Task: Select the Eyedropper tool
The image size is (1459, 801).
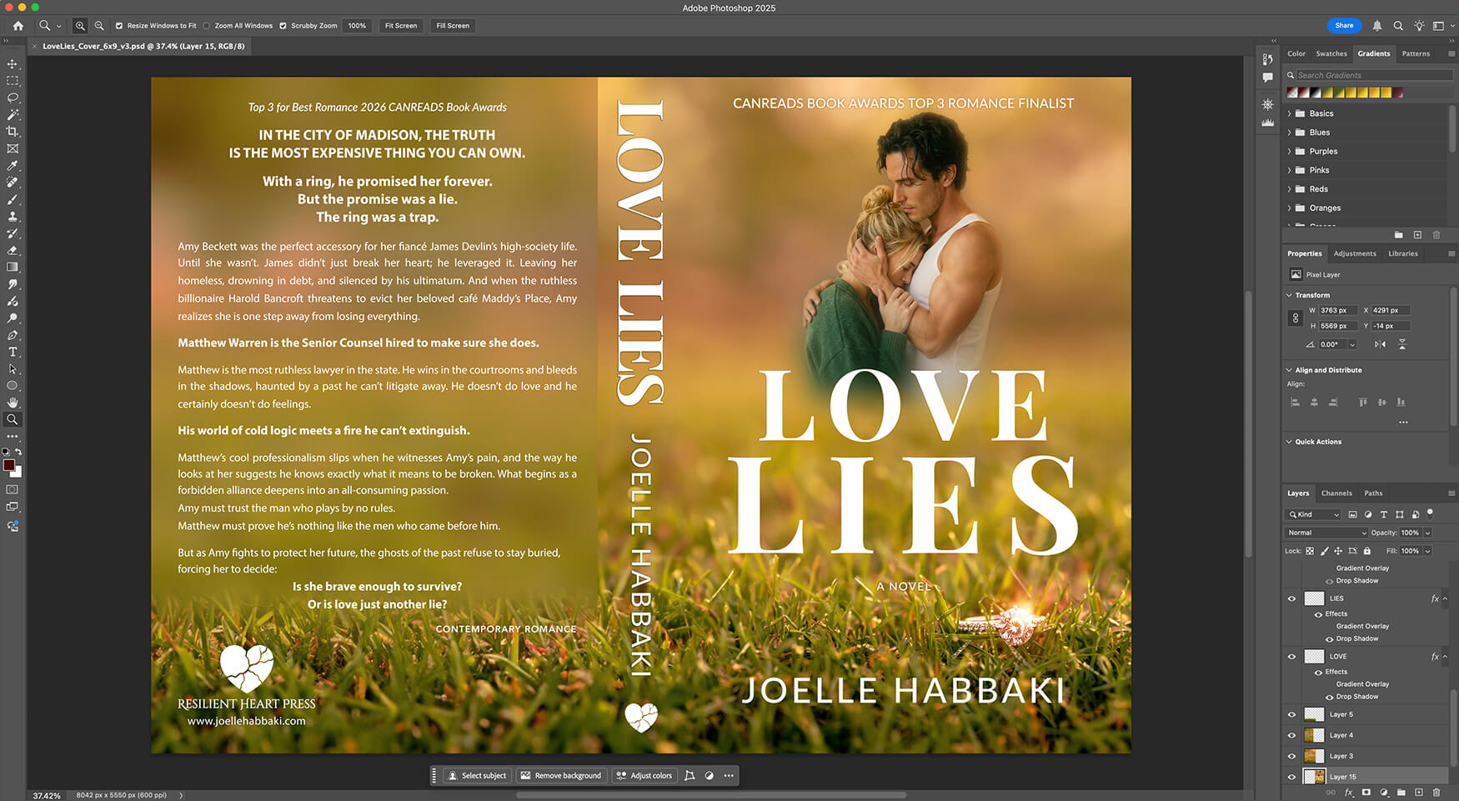Action: [13, 166]
